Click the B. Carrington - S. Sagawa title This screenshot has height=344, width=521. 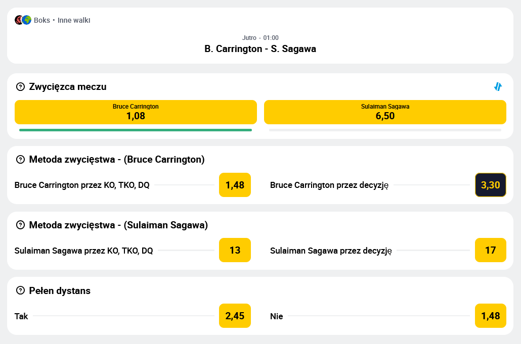[x=260, y=49]
